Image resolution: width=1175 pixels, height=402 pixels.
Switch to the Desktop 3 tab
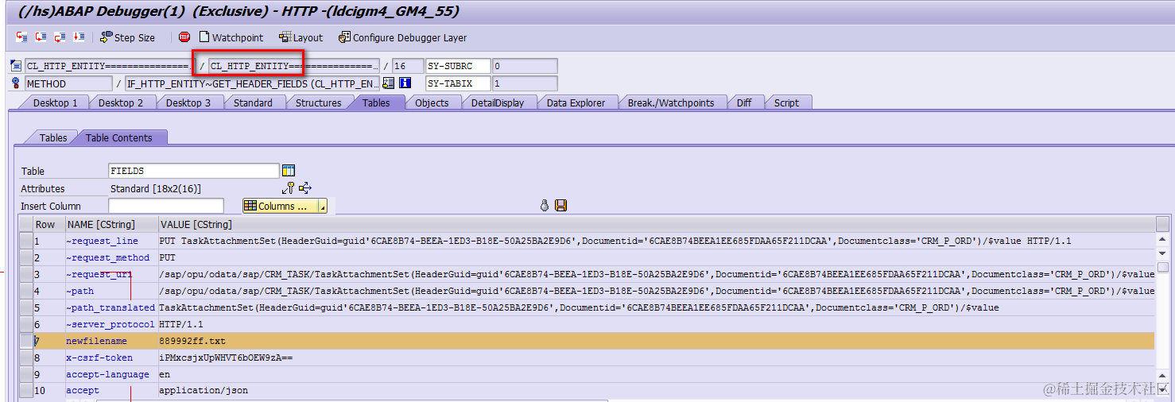pyautogui.click(x=188, y=102)
